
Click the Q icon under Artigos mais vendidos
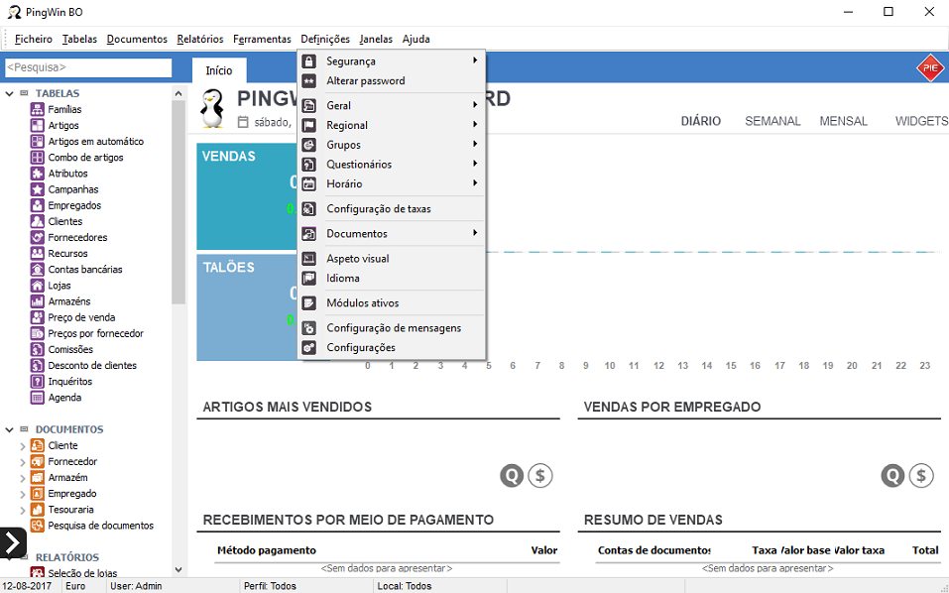click(x=511, y=476)
